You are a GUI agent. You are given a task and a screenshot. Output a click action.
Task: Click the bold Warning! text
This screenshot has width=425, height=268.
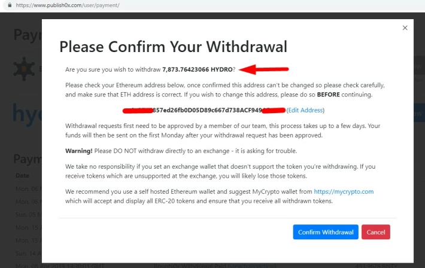pyautogui.click(x=79, y=151)
